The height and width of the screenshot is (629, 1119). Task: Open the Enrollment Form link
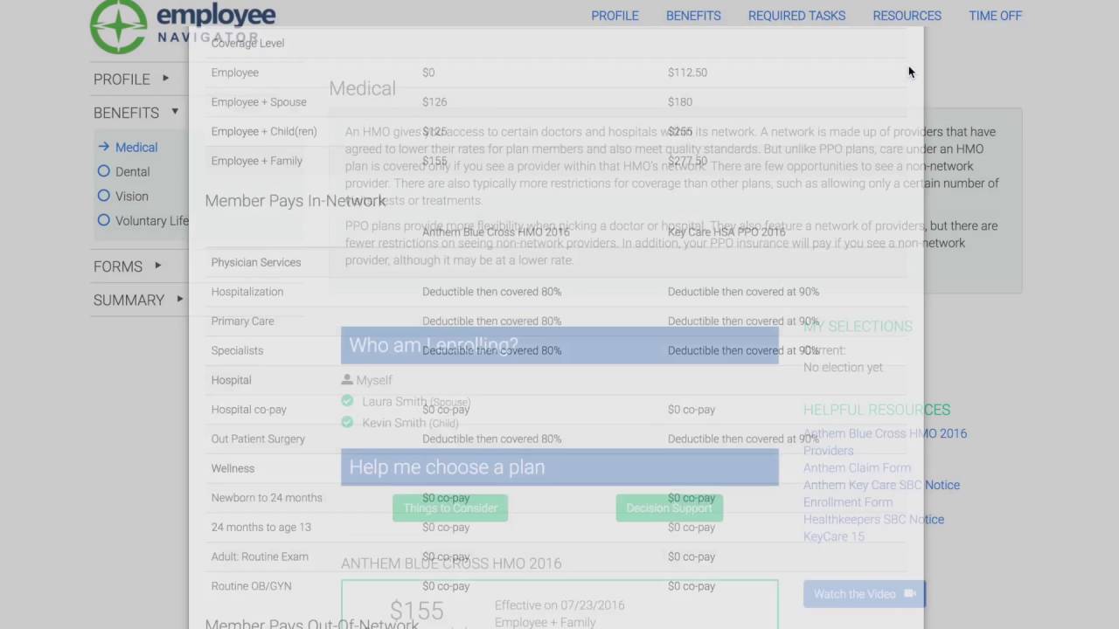coord(848,502)
